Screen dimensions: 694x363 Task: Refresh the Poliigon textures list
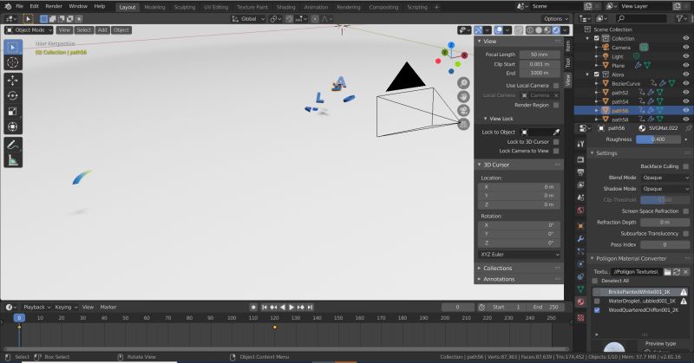coord(677,272)
